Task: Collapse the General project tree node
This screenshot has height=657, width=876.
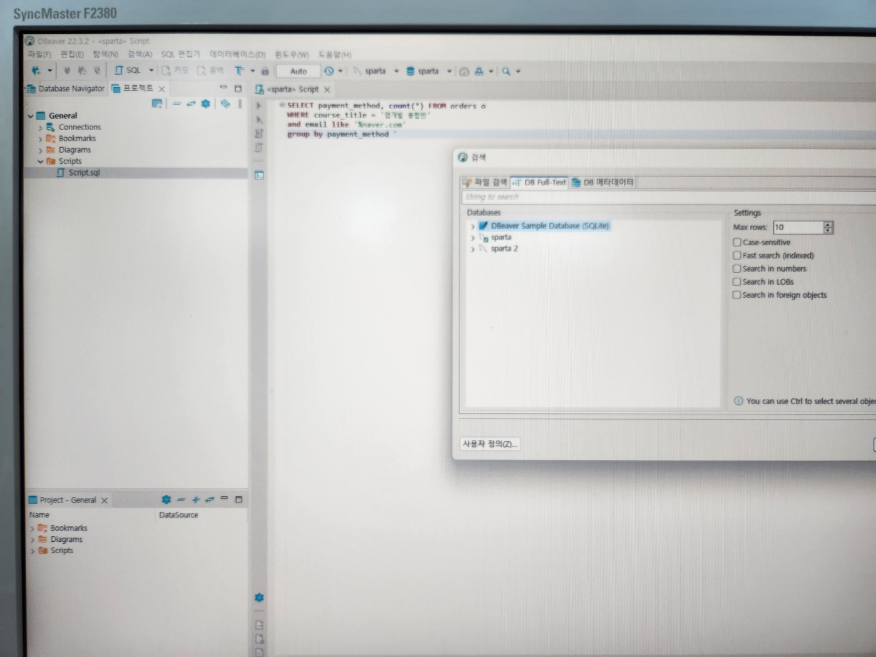Action: 30,116
